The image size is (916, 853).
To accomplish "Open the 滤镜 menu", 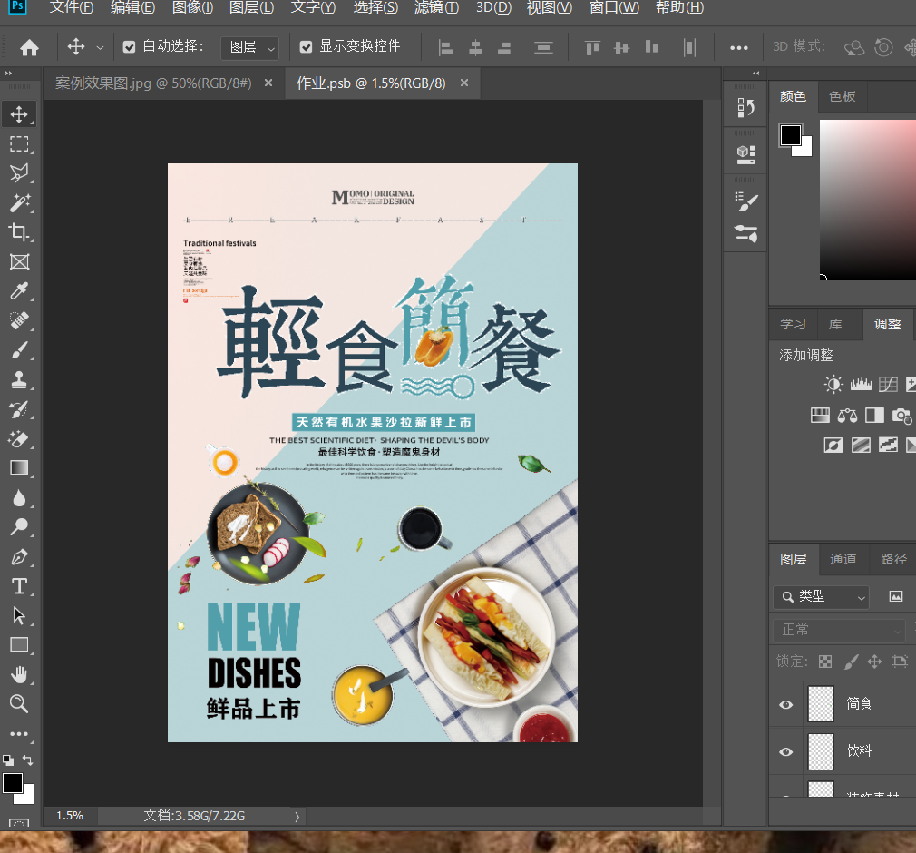I will click(x=436, y=8).
